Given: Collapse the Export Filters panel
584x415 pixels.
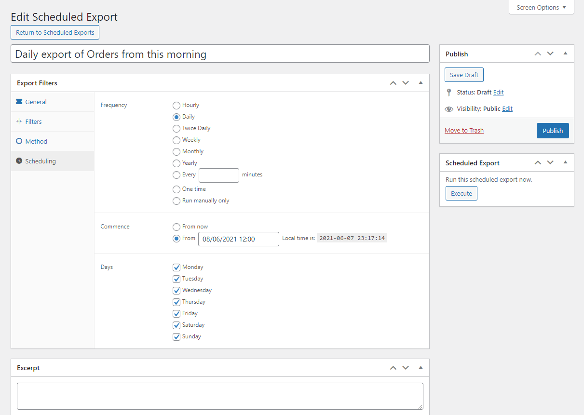Looking at the screenshot, I should click(421, 83).
